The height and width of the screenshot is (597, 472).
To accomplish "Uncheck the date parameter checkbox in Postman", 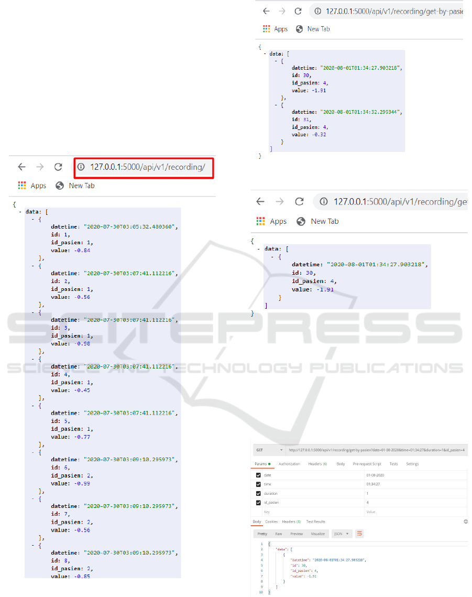I will [x=258, y=475].
